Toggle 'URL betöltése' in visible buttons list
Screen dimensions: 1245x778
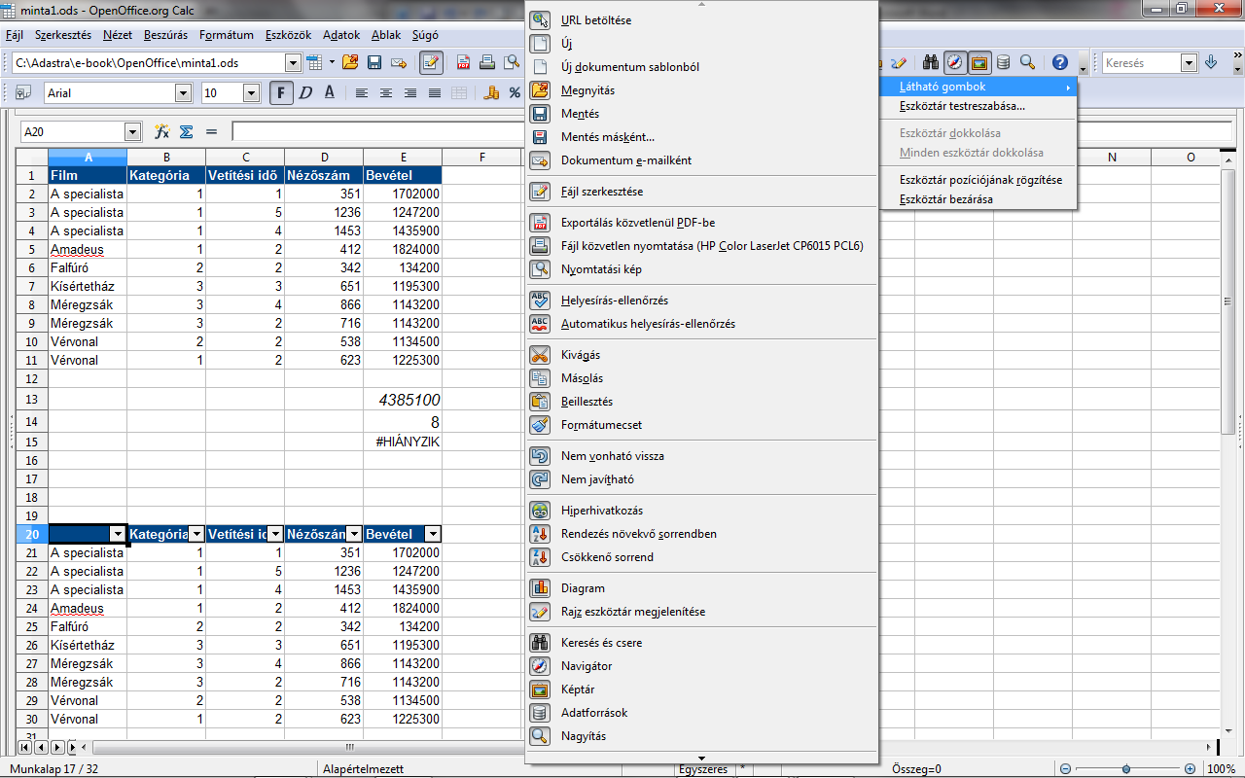pos(701,20)
